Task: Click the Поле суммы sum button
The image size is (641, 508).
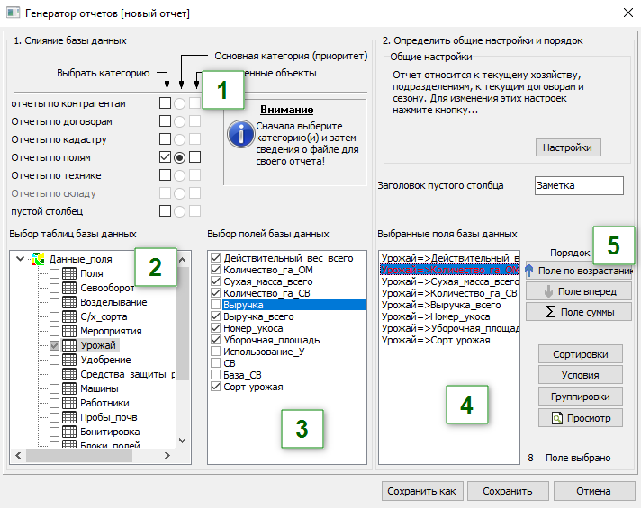Action: [x=579, y=312]
